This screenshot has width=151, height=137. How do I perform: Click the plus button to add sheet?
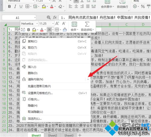tap(80, 135)
